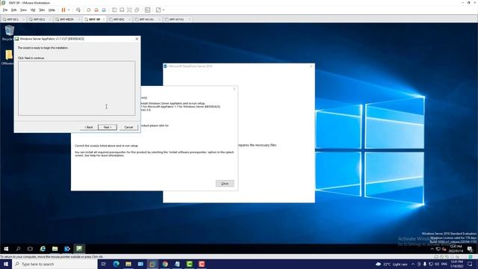Click the guest Task View icon
Screen dimensions: 478x269
point(30,249)
